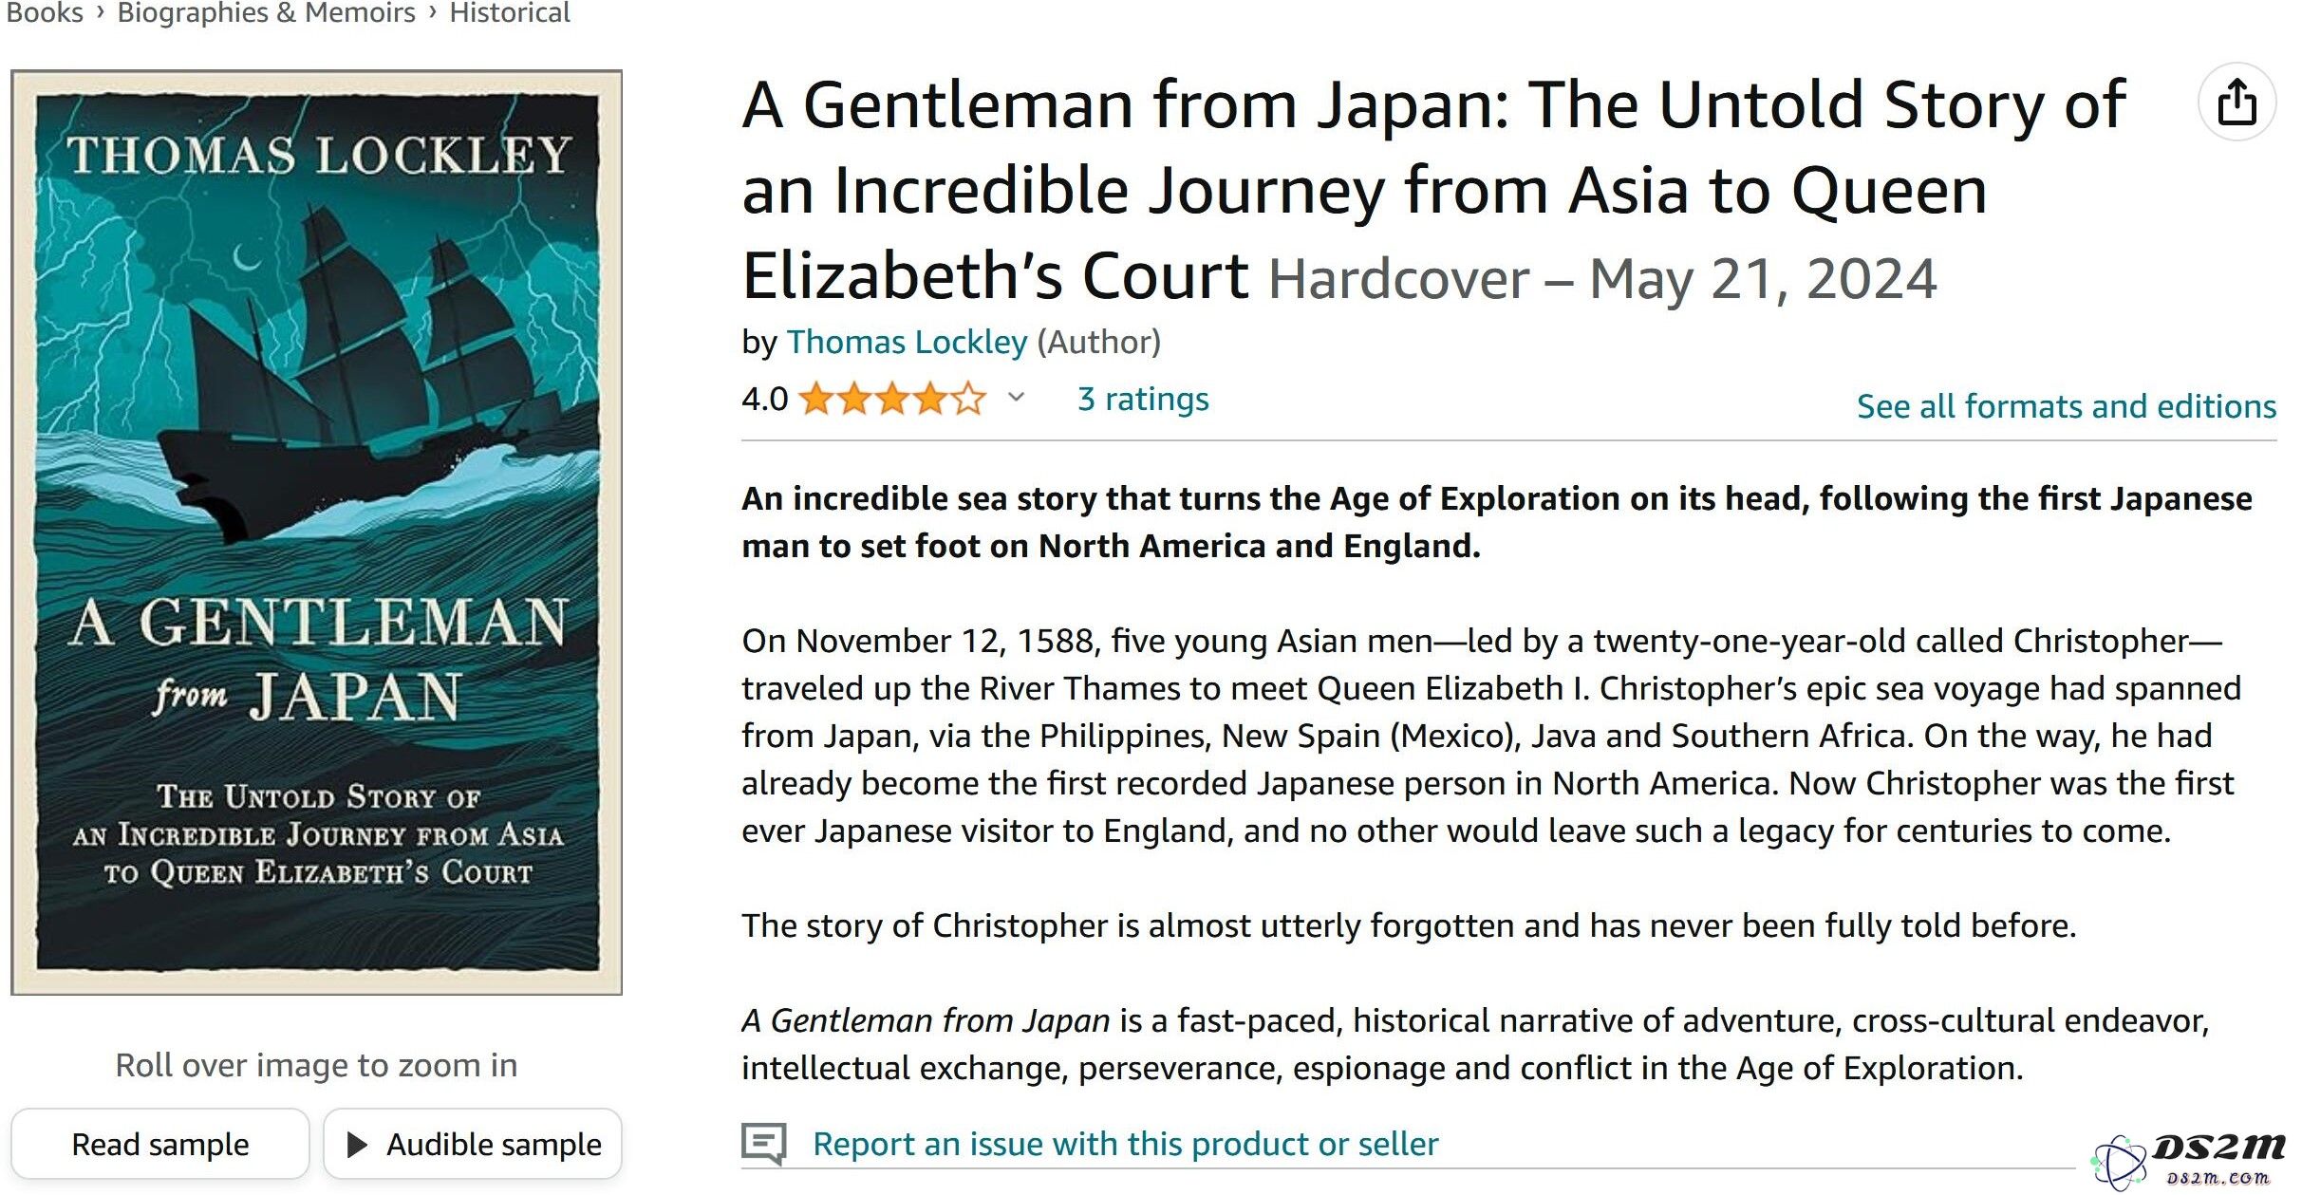Expand the rating breakdown chevron
Screen dimensions: 2302x1195
pyautogui.click(x=1016, y=397)
